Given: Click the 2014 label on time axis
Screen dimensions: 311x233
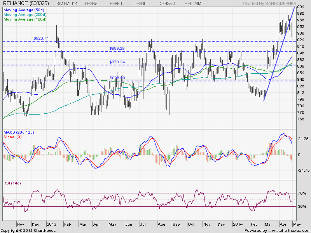Looking at the screenshot, I should coord(238,224).
